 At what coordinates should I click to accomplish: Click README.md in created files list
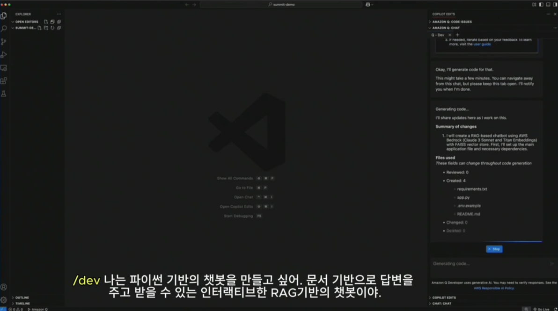(468, 214)
